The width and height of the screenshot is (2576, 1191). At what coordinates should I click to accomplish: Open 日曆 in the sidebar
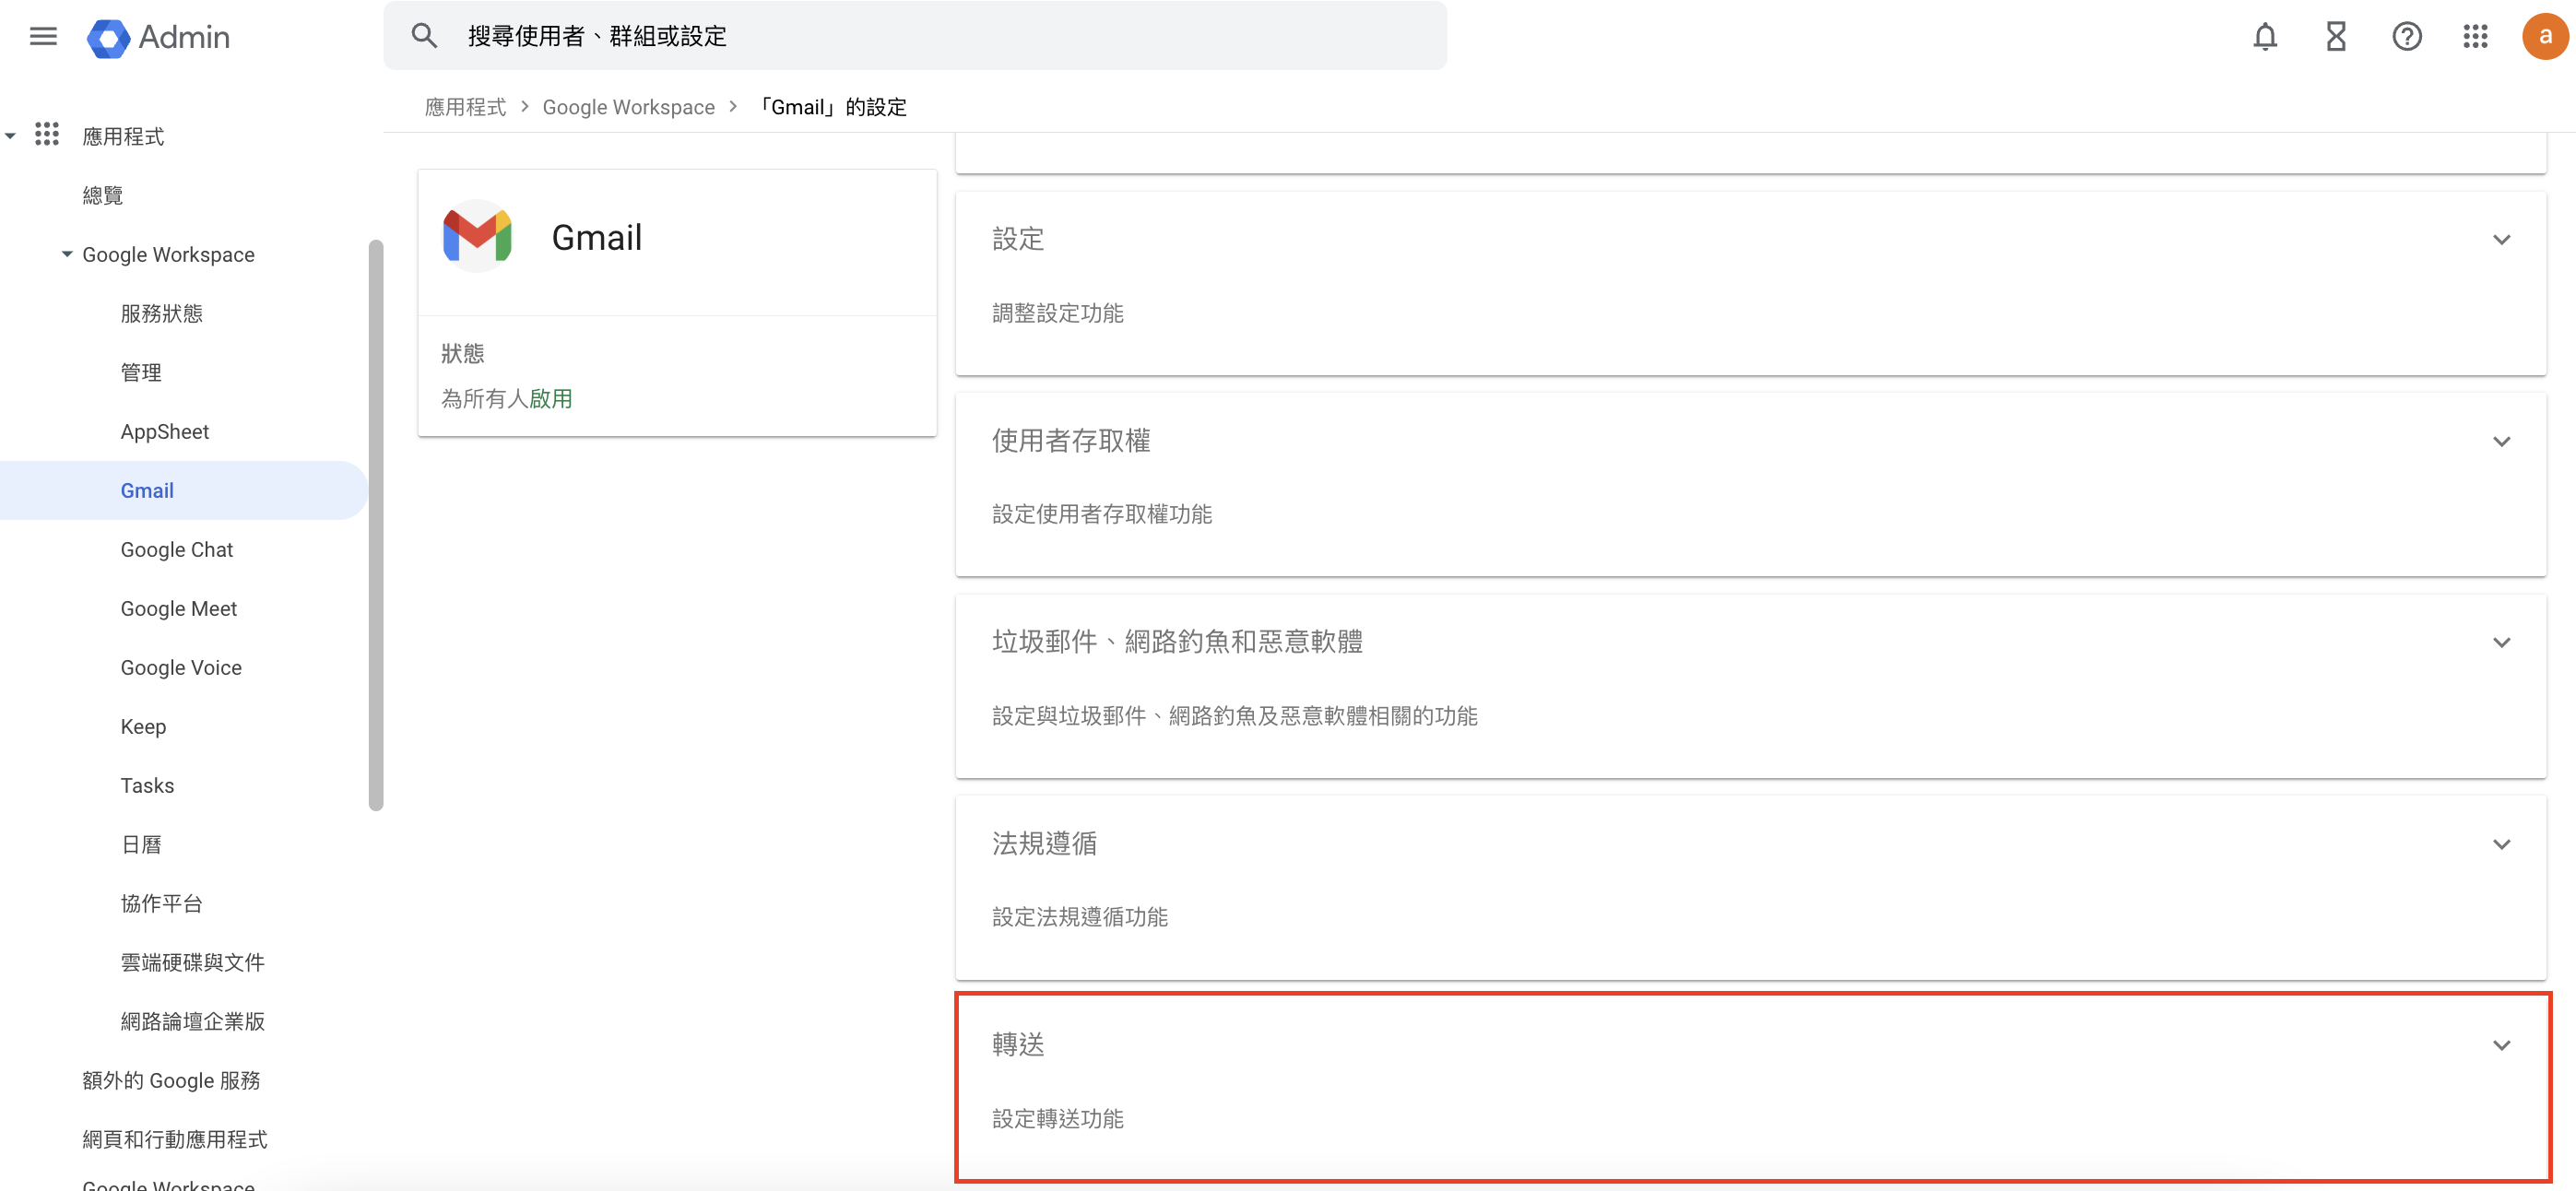pyautogui.click(x=141, y=844)
